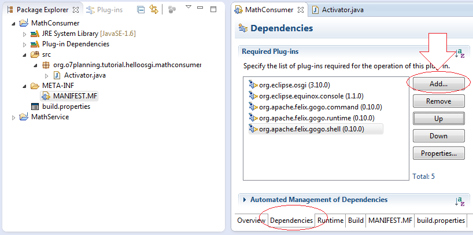The image size is (473, 235).
Task: Select MANIFEST.MF file in tree
Action: point(69,96)
